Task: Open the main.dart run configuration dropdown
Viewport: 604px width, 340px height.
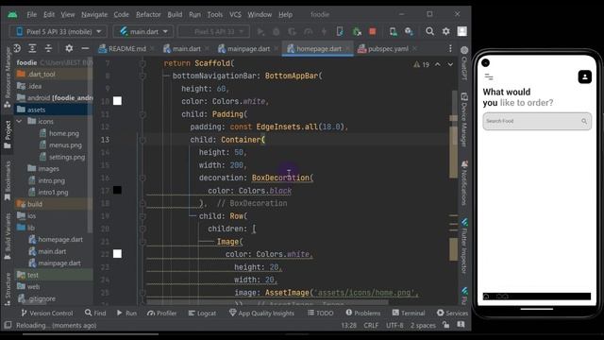Action: pos(143,31)
